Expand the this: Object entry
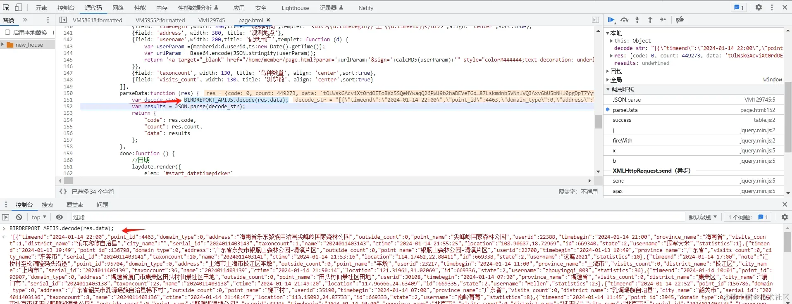Viewport: 792px width, 304px height. point(612,40)
